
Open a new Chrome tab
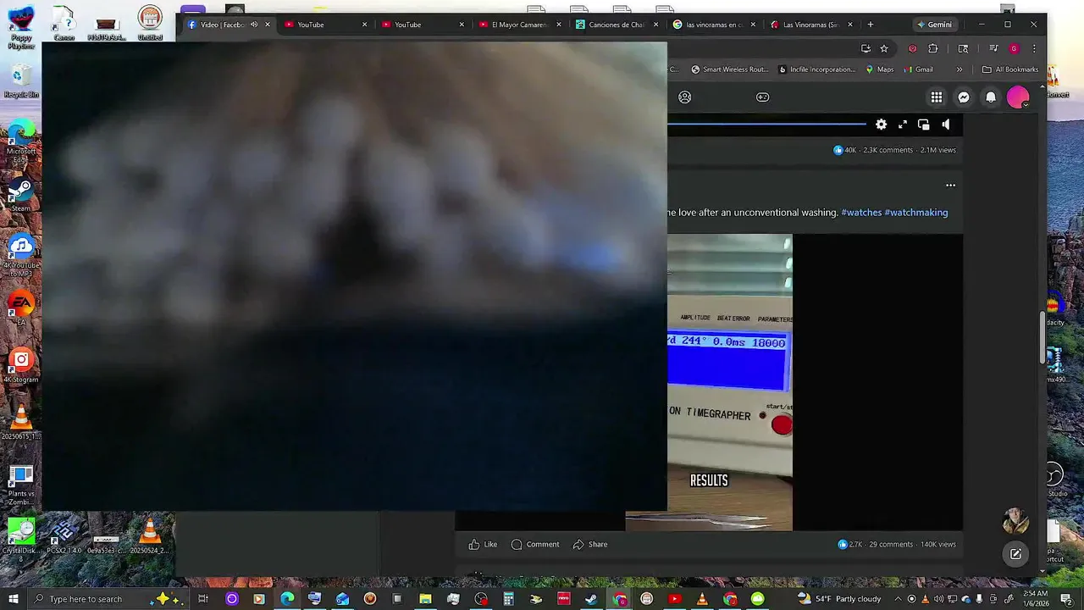(870, 25)
